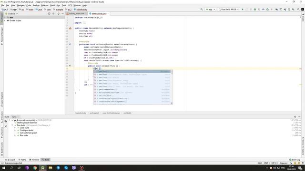Open the Event Log from status bar
This screenshot has width=305, height=171.
point(295,160)
